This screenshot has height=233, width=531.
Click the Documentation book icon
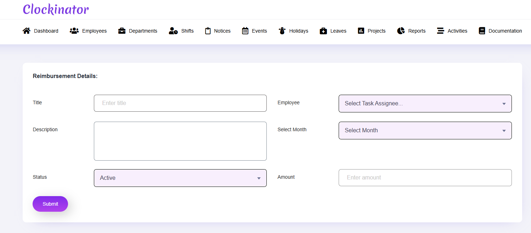[482, 31]
